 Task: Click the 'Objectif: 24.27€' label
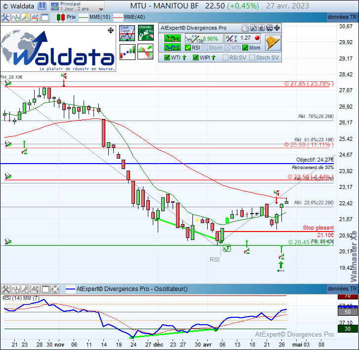point(315,160)
